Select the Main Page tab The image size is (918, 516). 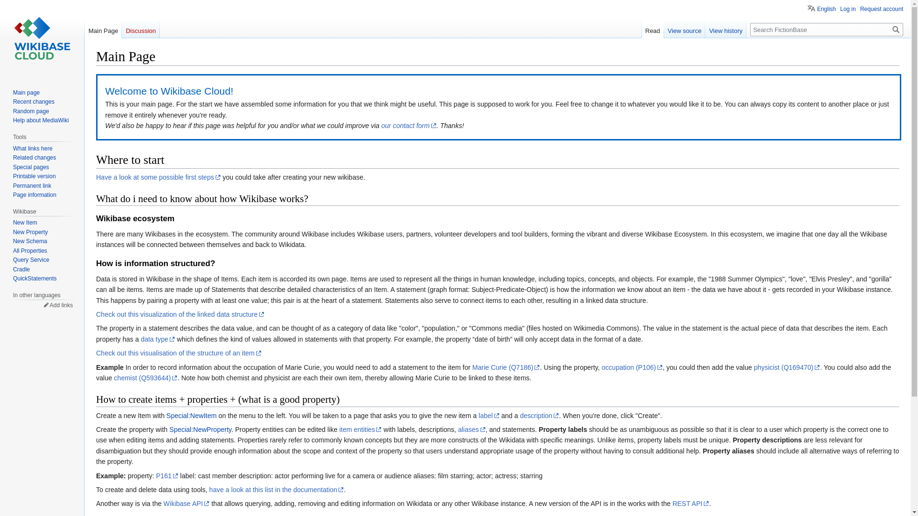tap(103, 31)
